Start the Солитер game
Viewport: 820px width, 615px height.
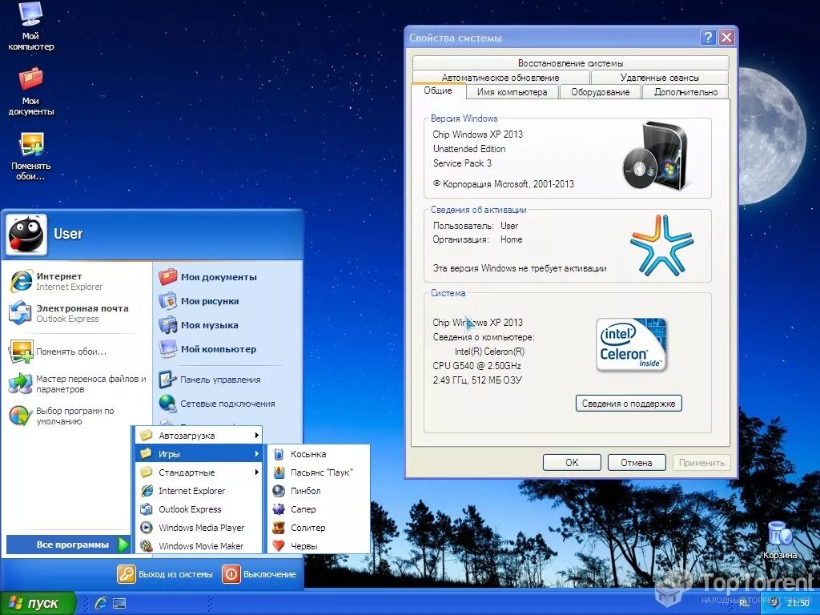318,527
